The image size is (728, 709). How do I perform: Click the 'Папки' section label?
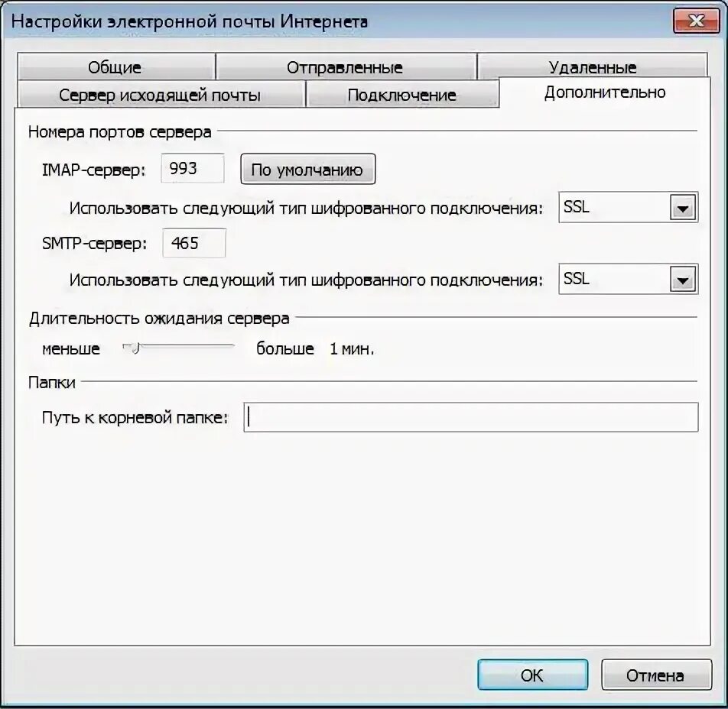coord(52,382)
